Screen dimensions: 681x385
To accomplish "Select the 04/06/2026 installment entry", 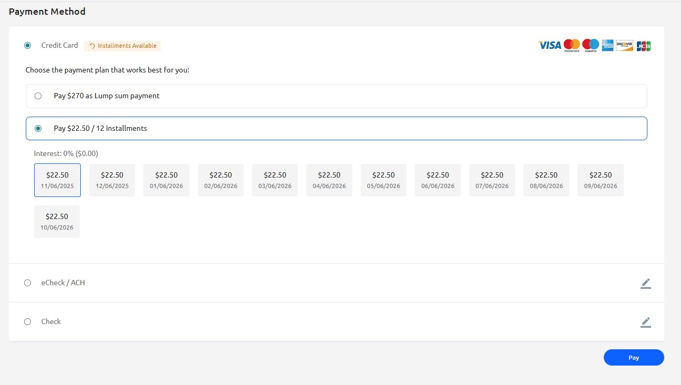I will pyautogui.click(x=329, y=180).
